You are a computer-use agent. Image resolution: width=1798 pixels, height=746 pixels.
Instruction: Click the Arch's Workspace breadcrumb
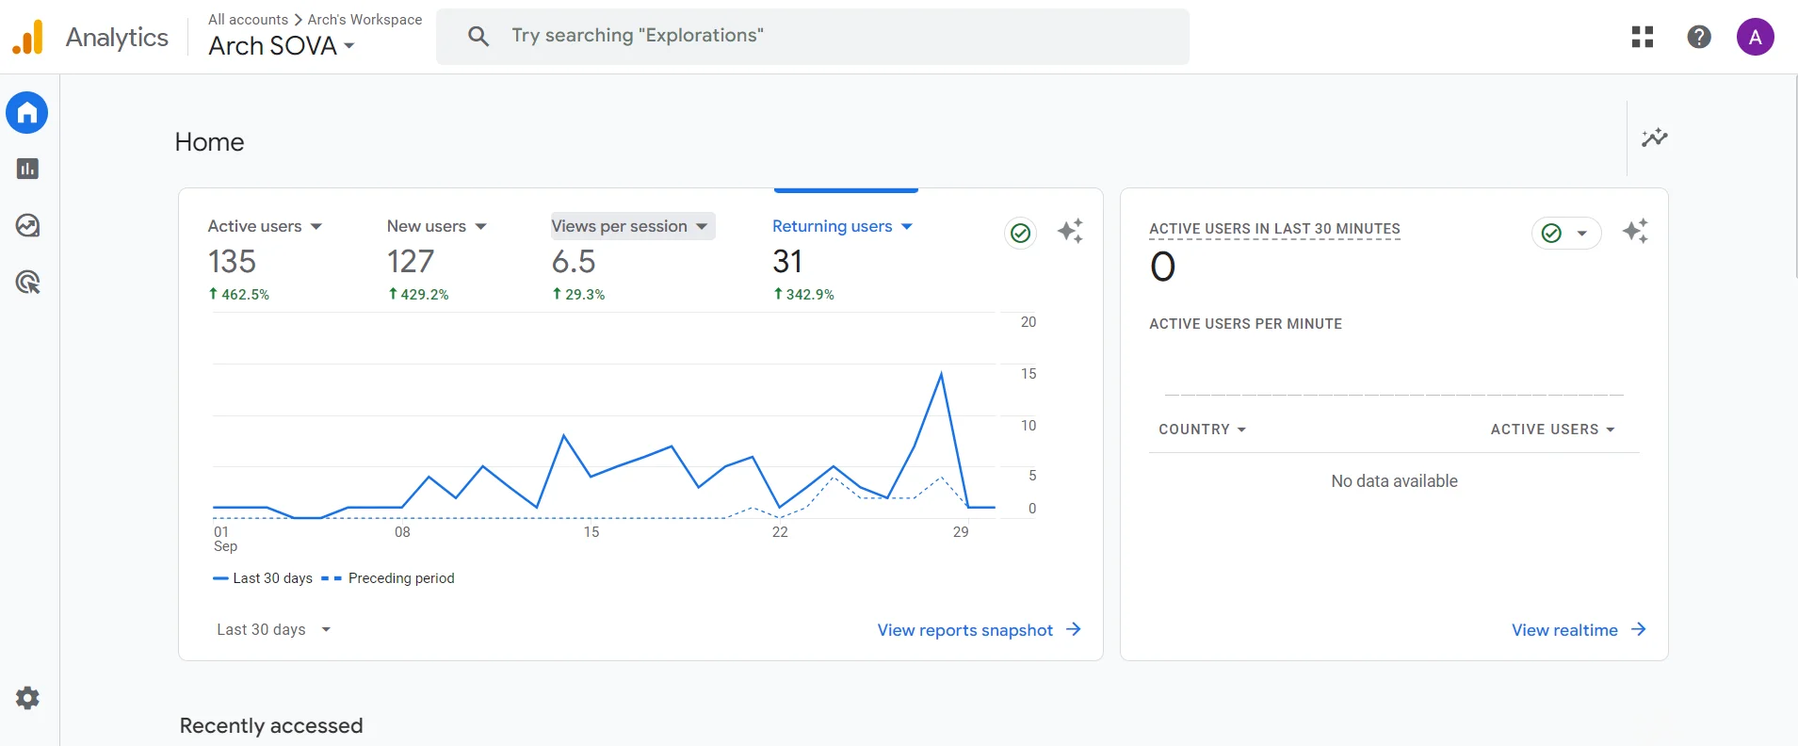(364, 20)
